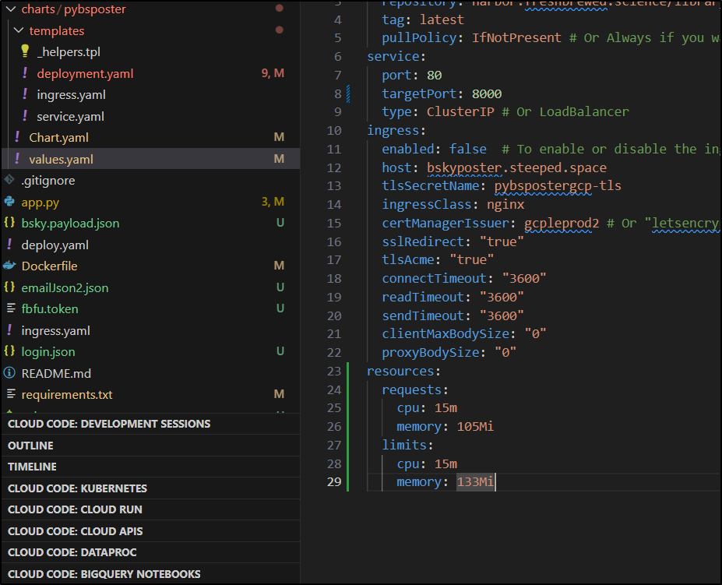Select values.yaml in the file explorer

(61, 159)
